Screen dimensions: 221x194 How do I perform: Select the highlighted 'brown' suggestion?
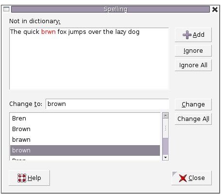coord(85,150)
